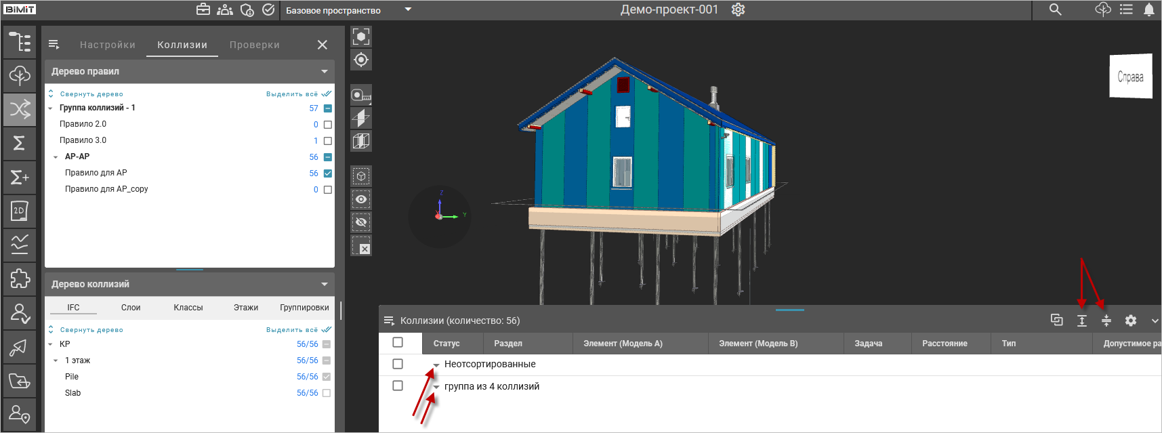The image size is (1162, 433).
Task: Open the notifications bell icon
Action: [1149, 9]
